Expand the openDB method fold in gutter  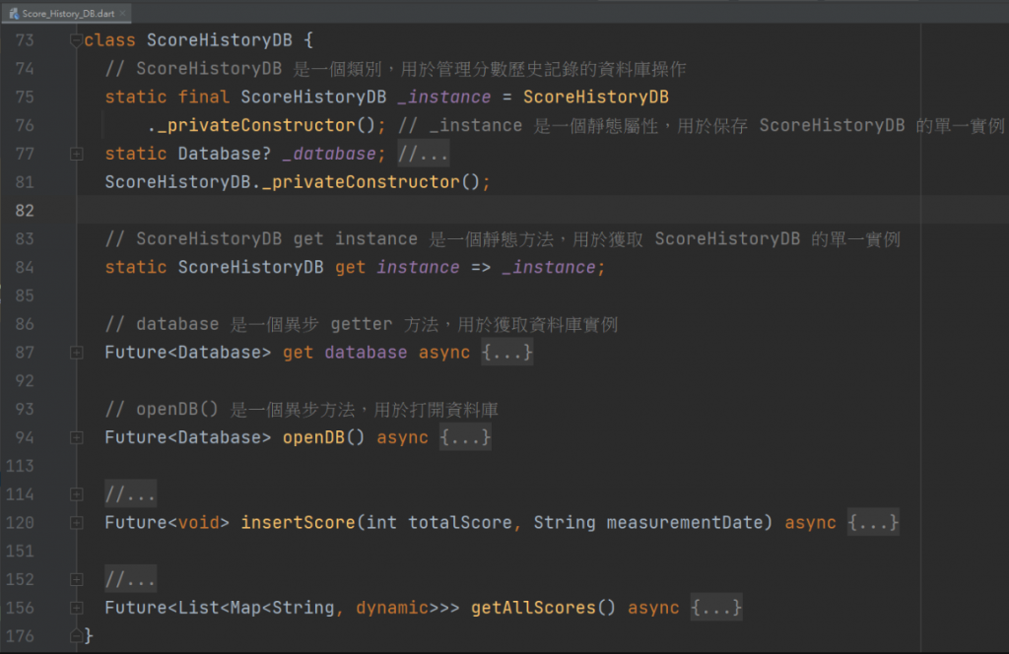(76, 437)
